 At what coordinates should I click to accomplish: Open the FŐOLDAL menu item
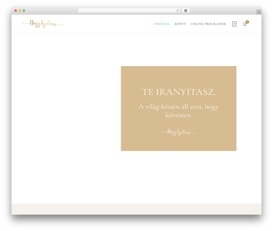(162, 24)
